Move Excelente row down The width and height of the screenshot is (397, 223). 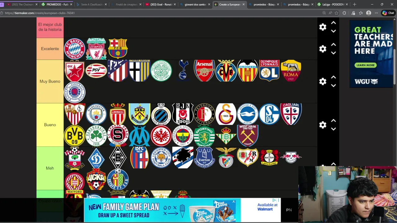pyautogui.click(x=333, y=53)
